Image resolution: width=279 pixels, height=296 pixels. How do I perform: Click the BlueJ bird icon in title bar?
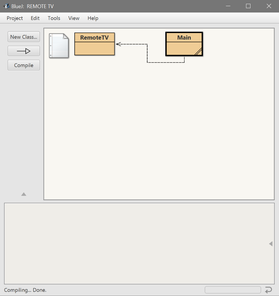point(7,6)
